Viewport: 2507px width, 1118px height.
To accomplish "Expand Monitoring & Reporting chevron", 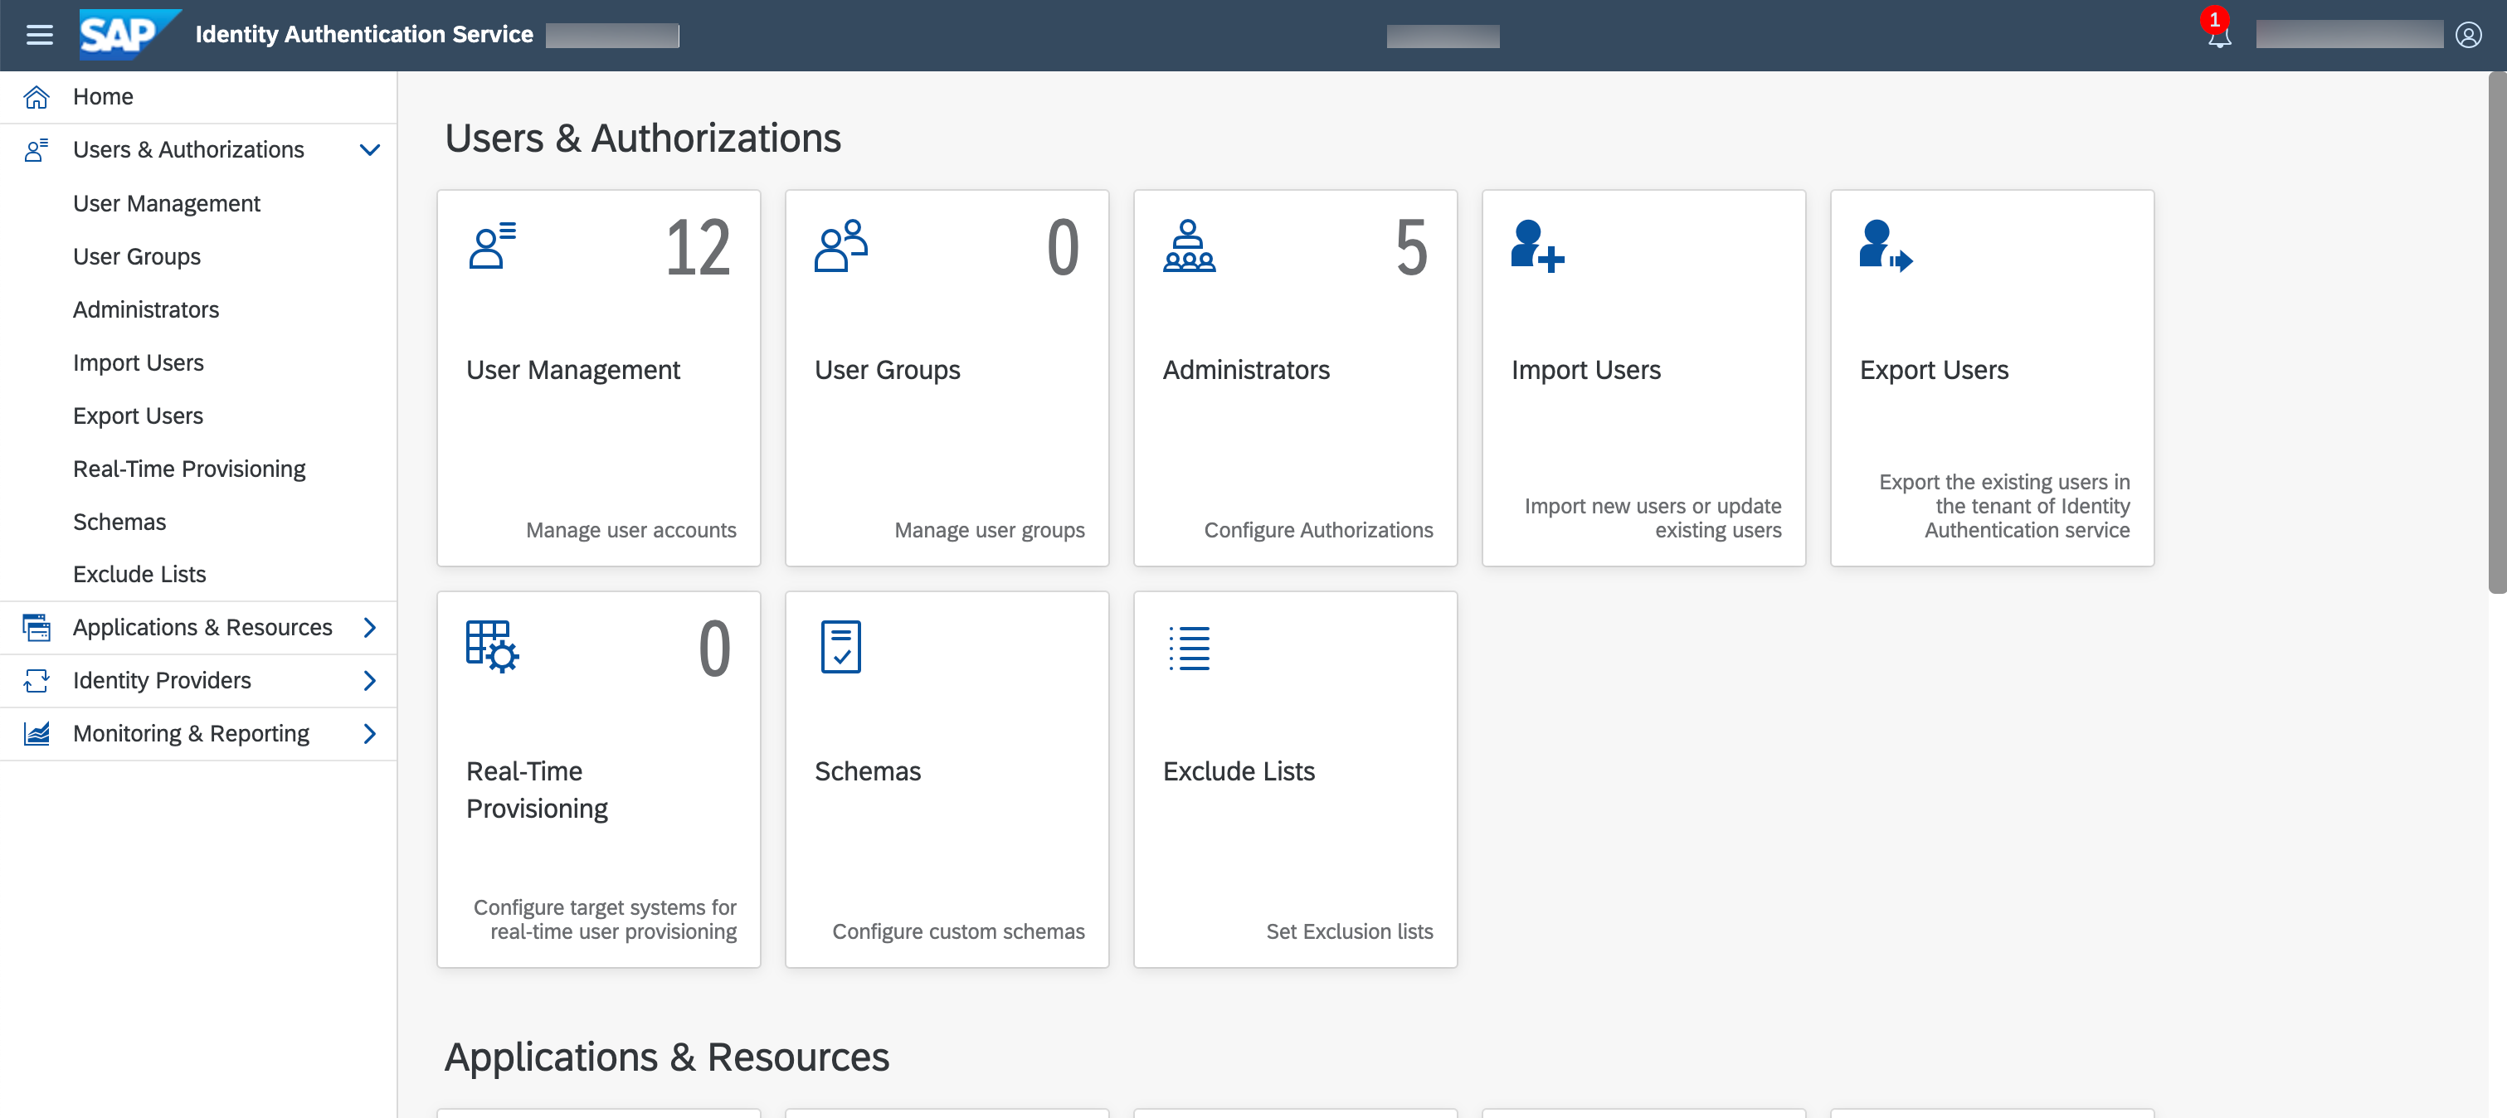I will (370, 734).
